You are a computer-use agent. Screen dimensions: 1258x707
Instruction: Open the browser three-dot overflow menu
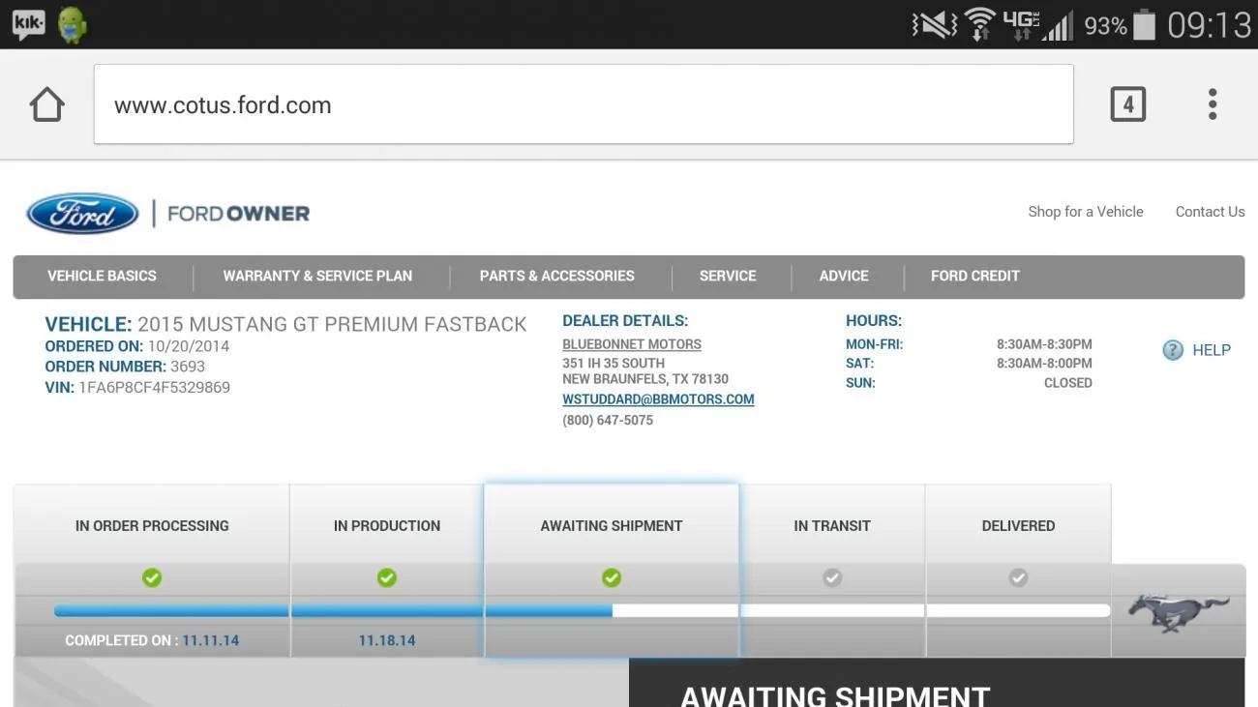tap(1213, 104)
